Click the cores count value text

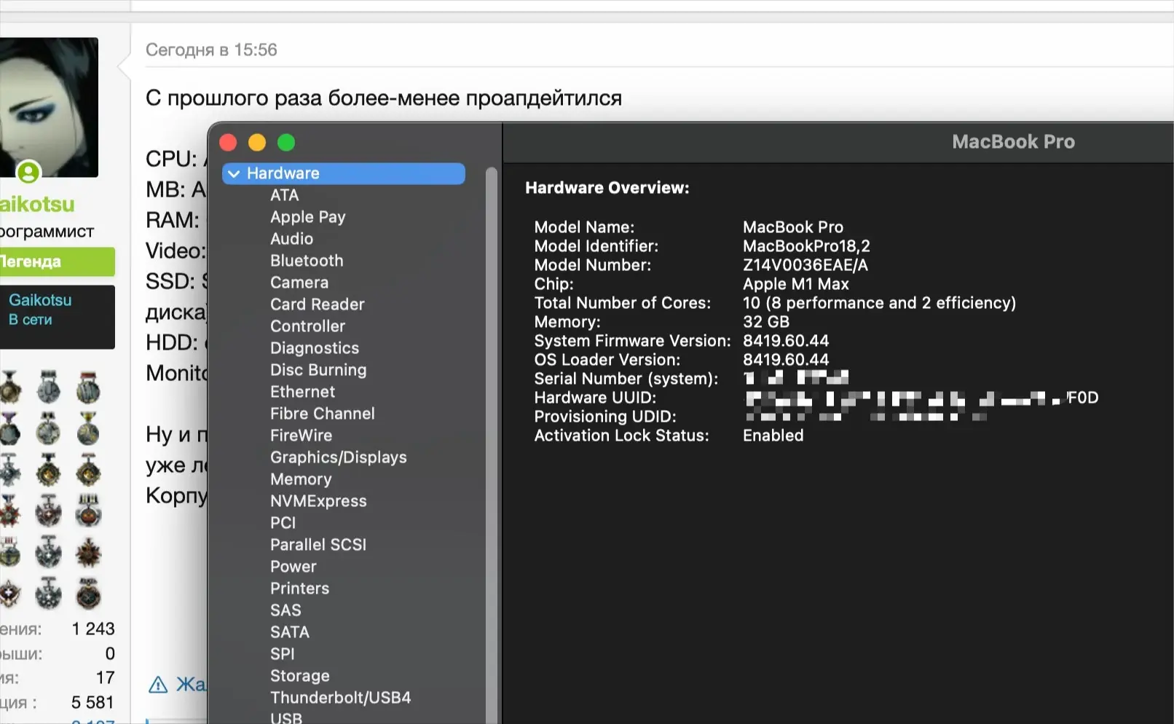click(879, 303)
